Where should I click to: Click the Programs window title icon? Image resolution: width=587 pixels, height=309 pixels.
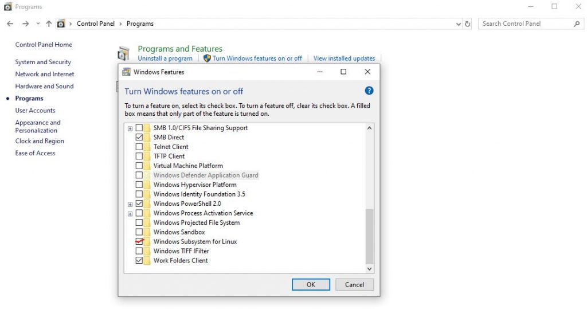(8, 7)
